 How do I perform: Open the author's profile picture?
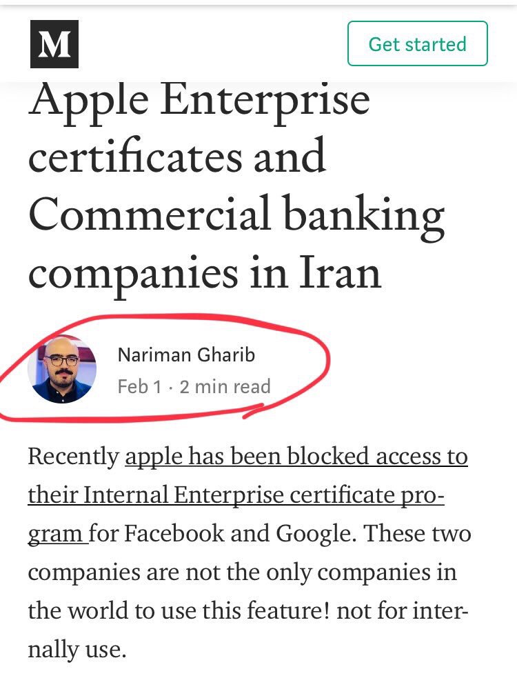click(x=62, y=369)
